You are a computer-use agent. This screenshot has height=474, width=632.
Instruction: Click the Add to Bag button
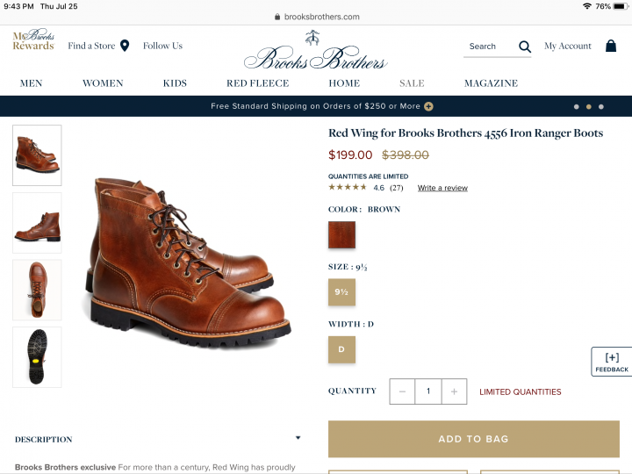point(473,439)
